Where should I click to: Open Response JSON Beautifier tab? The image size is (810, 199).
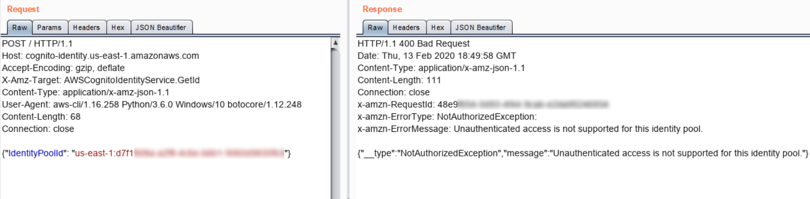pos(481,28)
